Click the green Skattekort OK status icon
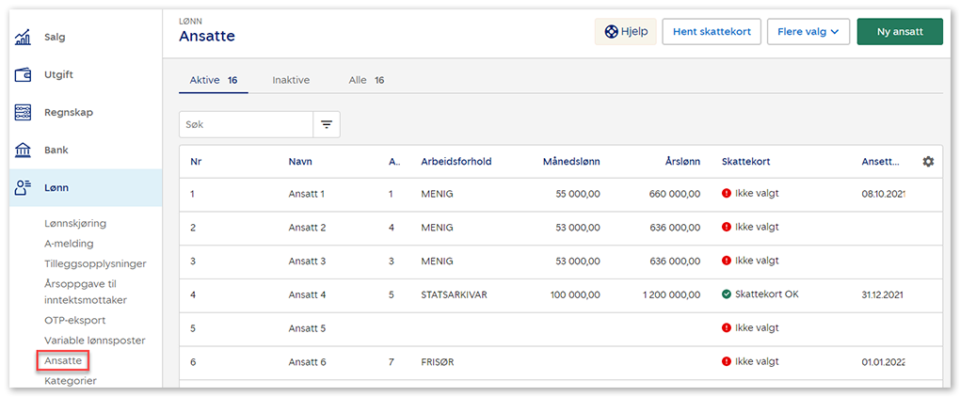This screenshot has width=960, height=397. coord(727,294)
